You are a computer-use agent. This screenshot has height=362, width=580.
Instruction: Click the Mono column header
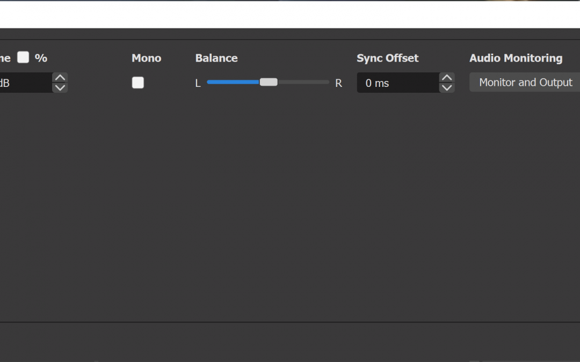[x=146, y=58]
